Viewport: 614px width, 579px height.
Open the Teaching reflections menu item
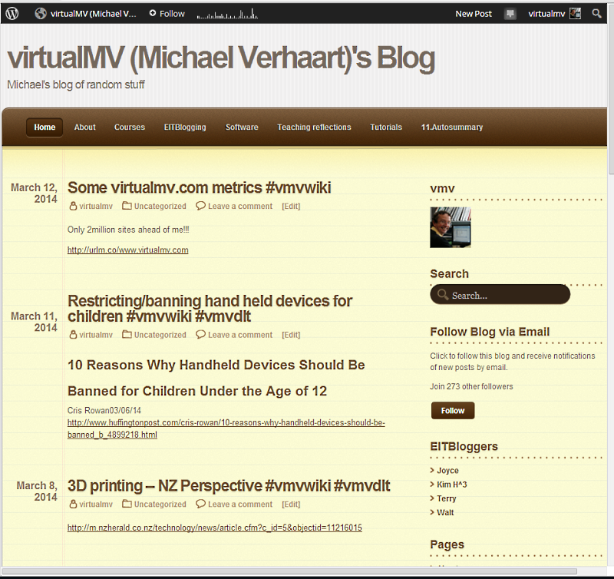click(314, 127)
